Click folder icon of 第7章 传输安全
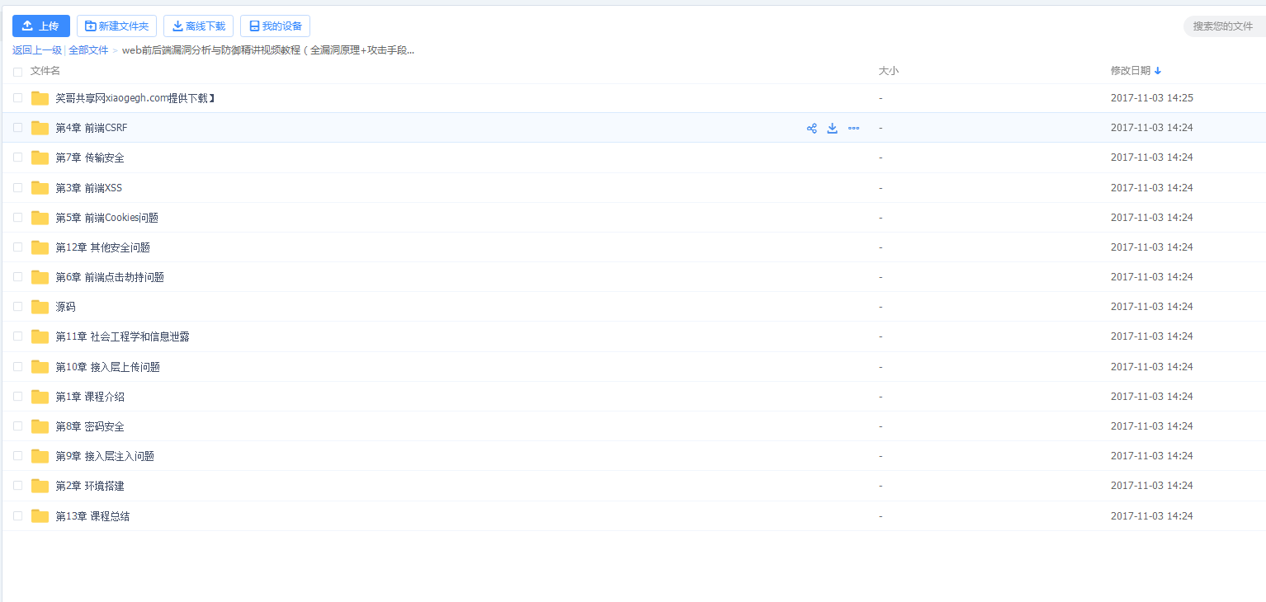 (40, 158)
